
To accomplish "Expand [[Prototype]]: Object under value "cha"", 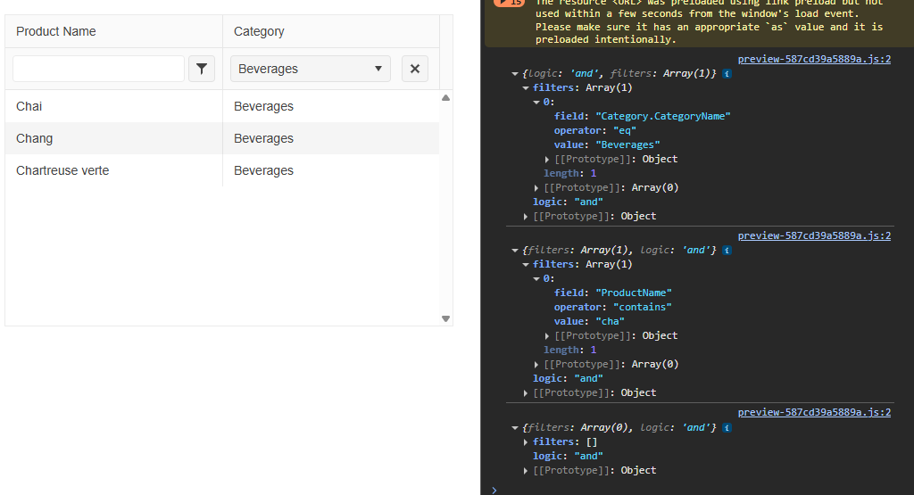I will point(548,336).
